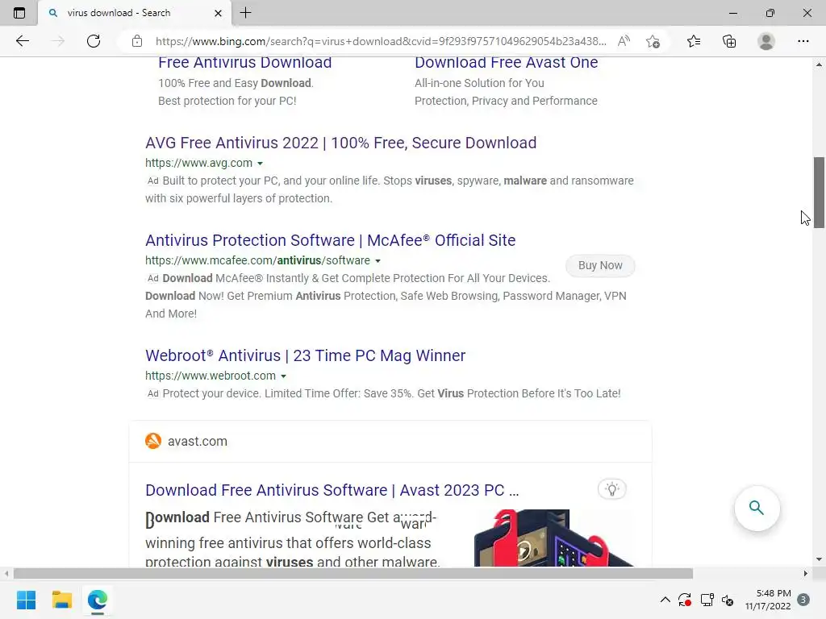
Task: Click the Buy Now button
Action: coord(600,265)
